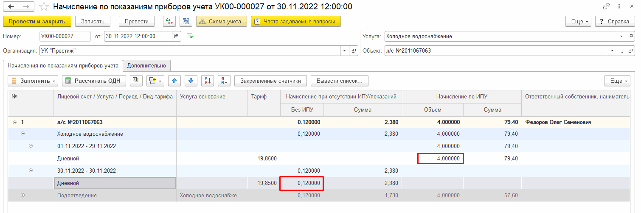
Task: Move row up with blue up arrow
Action: click(174, 81)
